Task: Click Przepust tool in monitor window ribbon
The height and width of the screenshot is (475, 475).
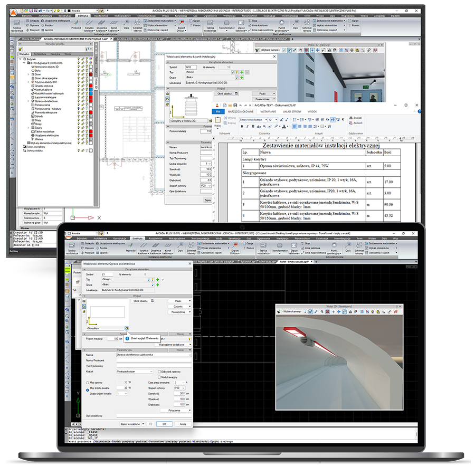Action: [33, 30]
